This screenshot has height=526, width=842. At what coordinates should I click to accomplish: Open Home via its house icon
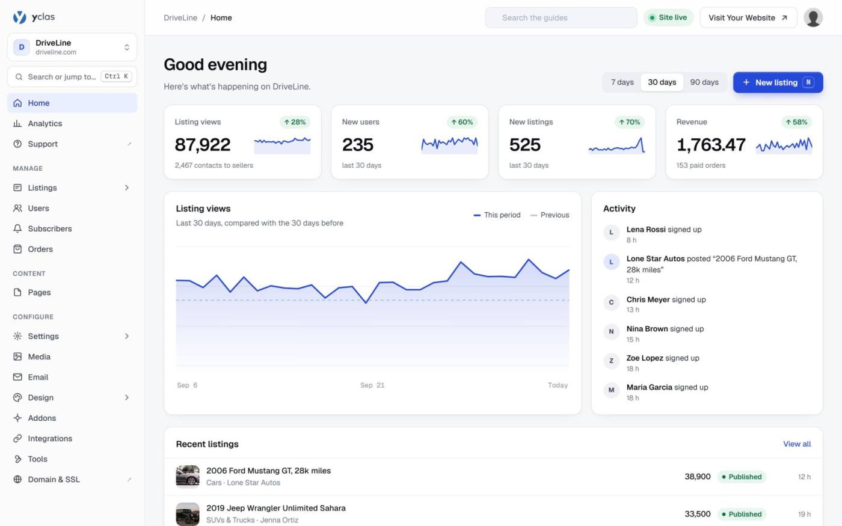[17, 103]
